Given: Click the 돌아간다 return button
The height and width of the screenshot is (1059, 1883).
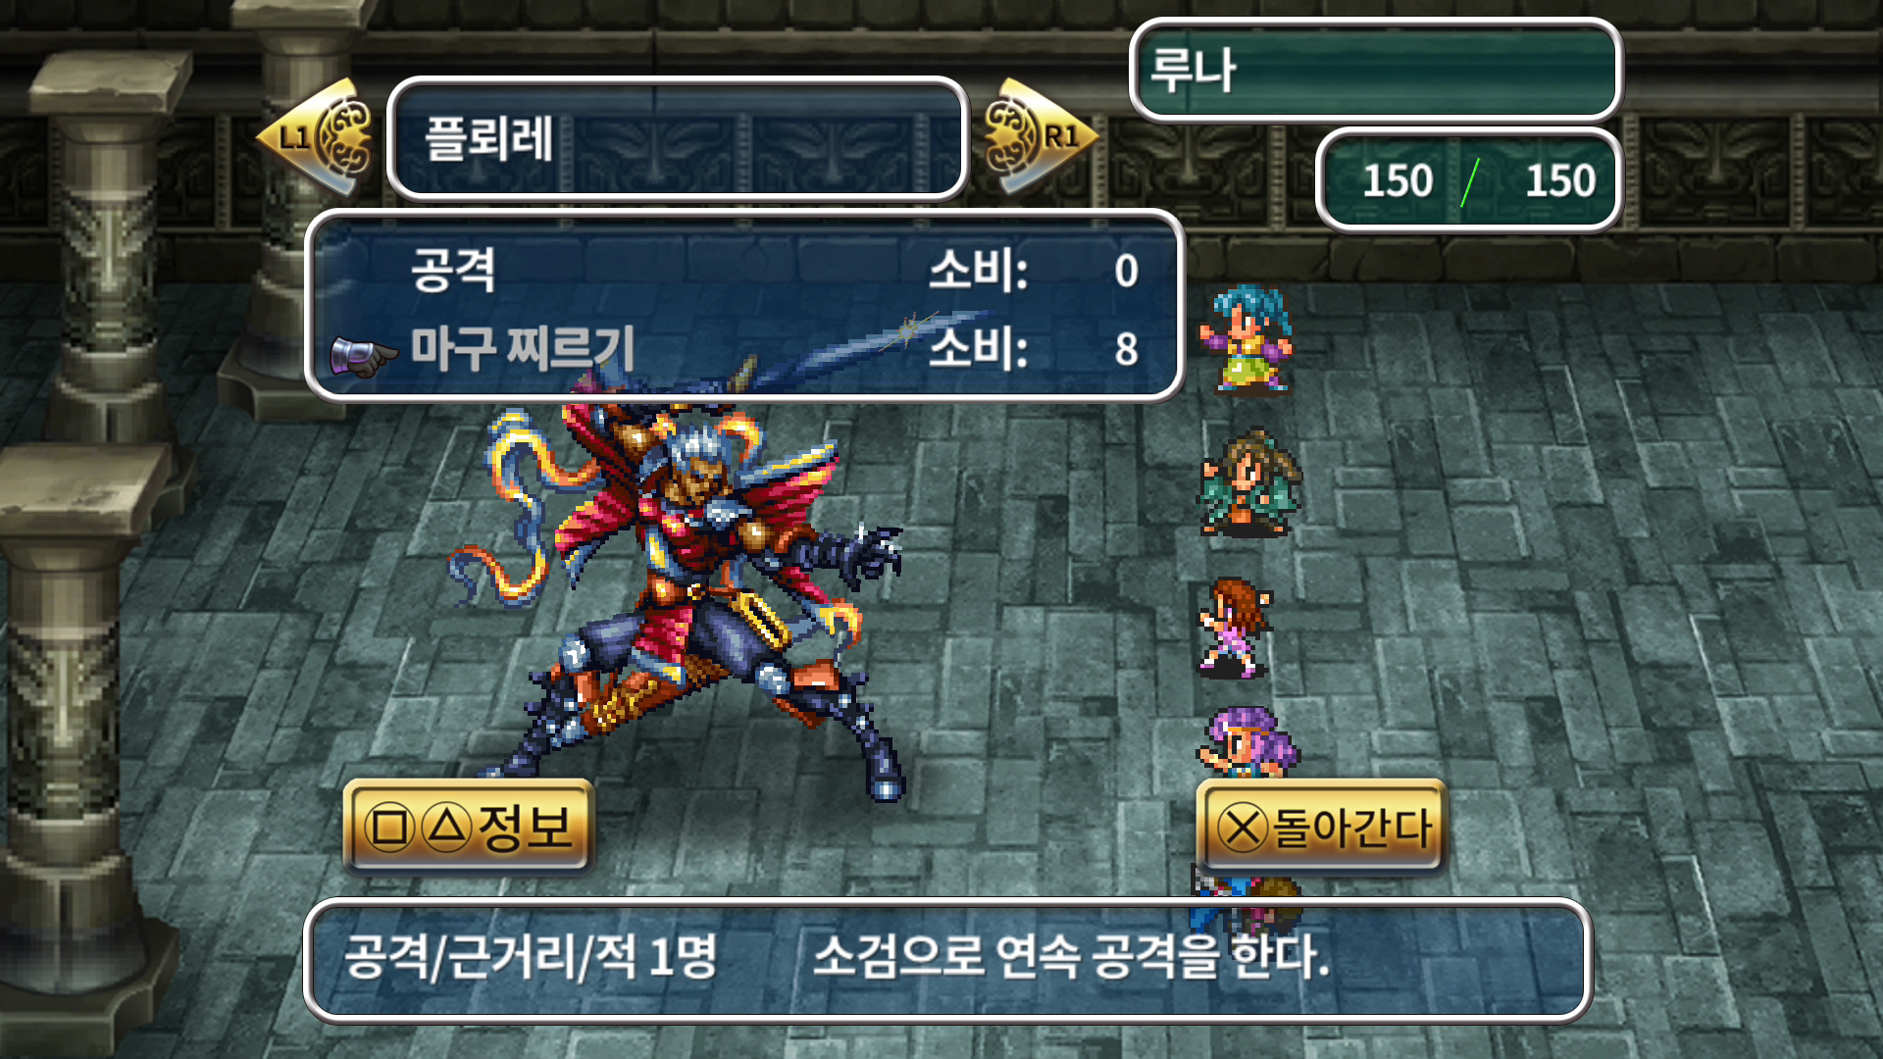Looking at the screenshot, I should tap(1322, 828).
